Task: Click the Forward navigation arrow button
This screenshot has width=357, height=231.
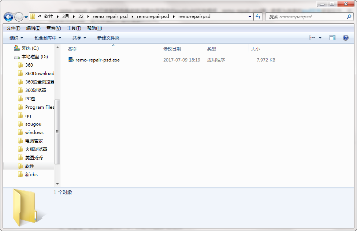Action: click(x=19, y=17)
